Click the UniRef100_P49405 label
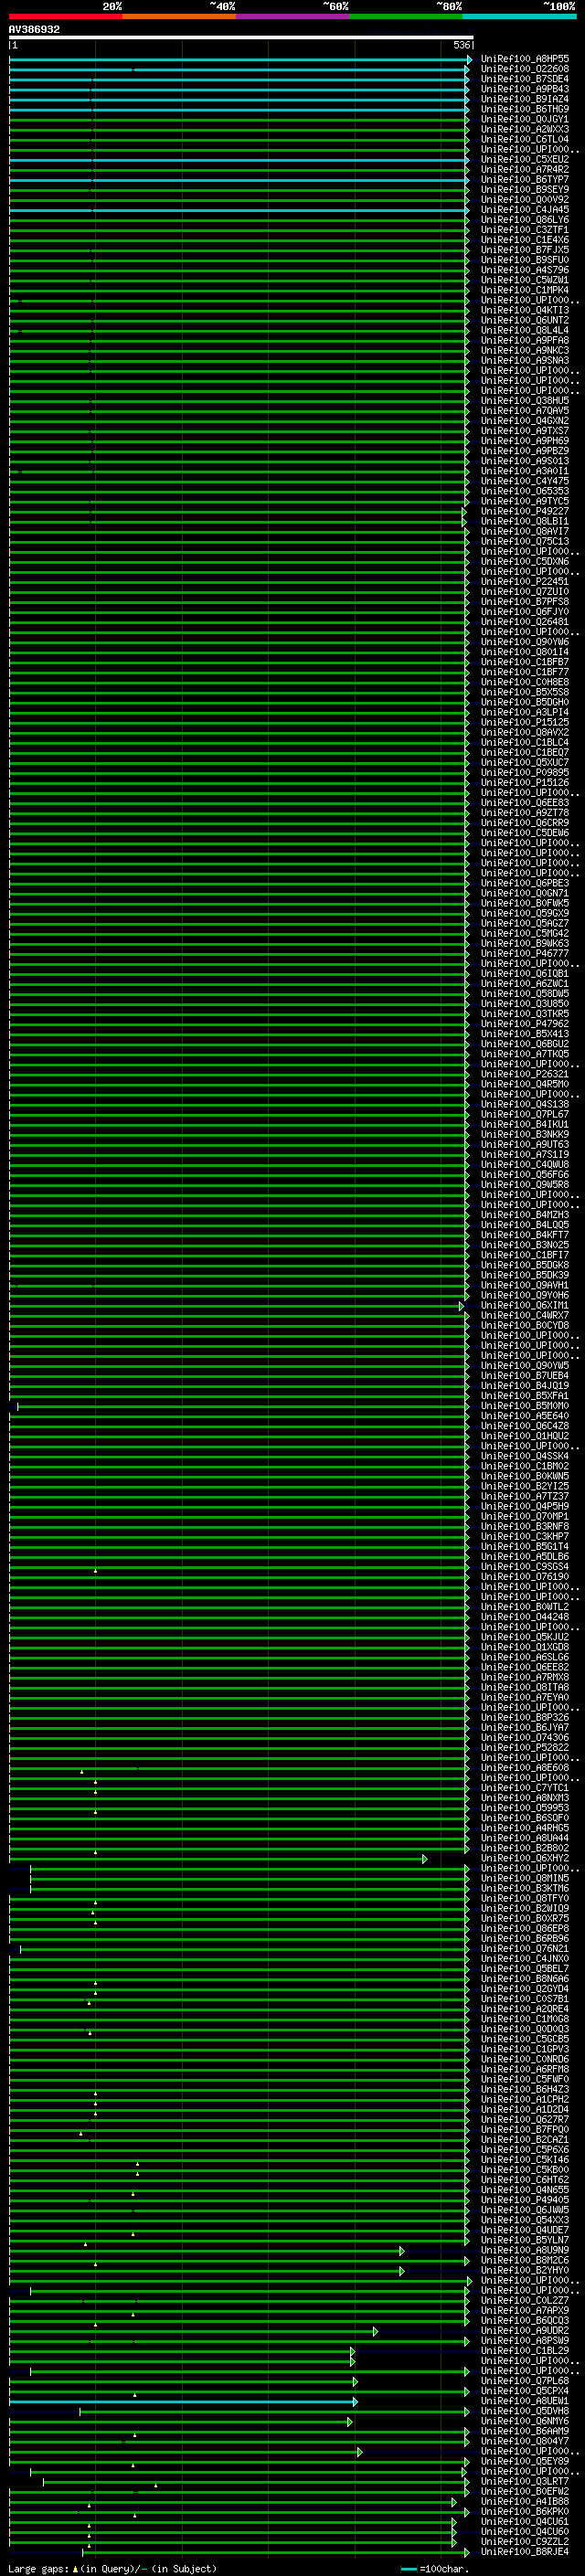The width and height of the screenshot is (585, 2576). [524, 2200]
